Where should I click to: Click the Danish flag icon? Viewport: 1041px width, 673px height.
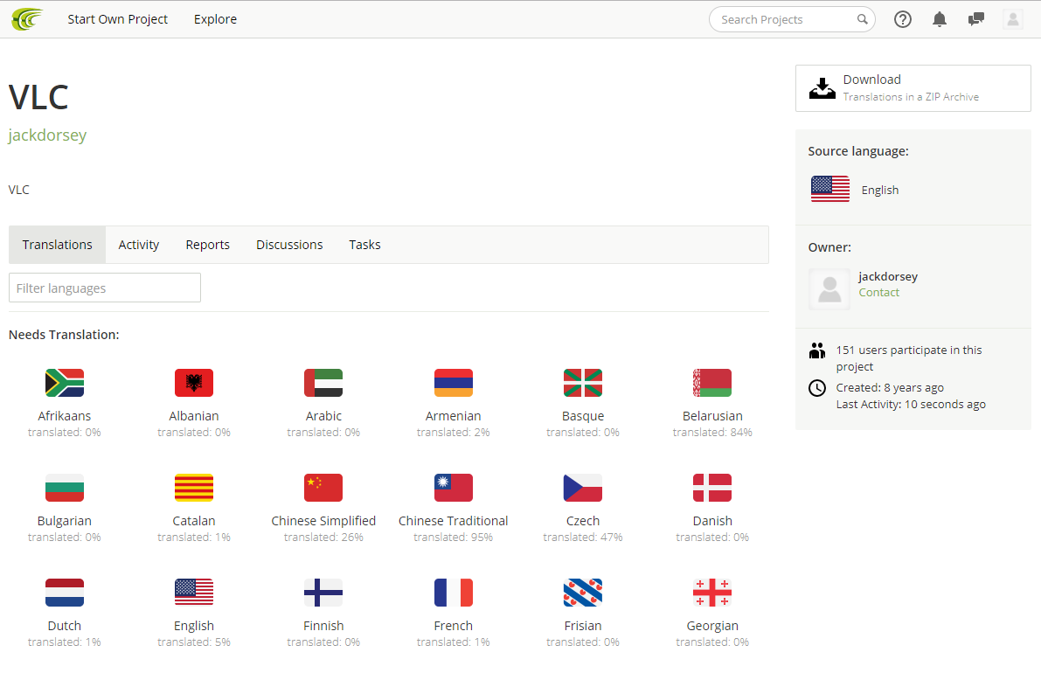712,488
